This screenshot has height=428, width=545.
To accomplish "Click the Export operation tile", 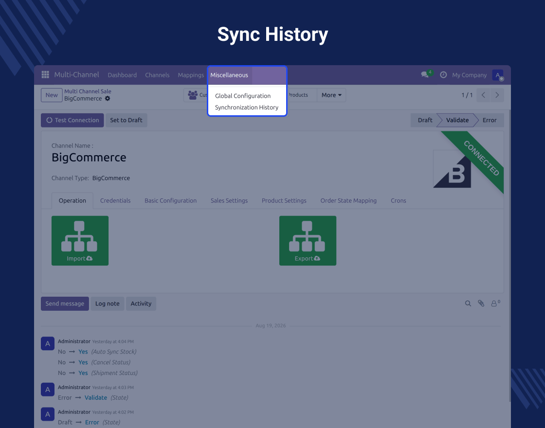I will click(x=308, y=241).
